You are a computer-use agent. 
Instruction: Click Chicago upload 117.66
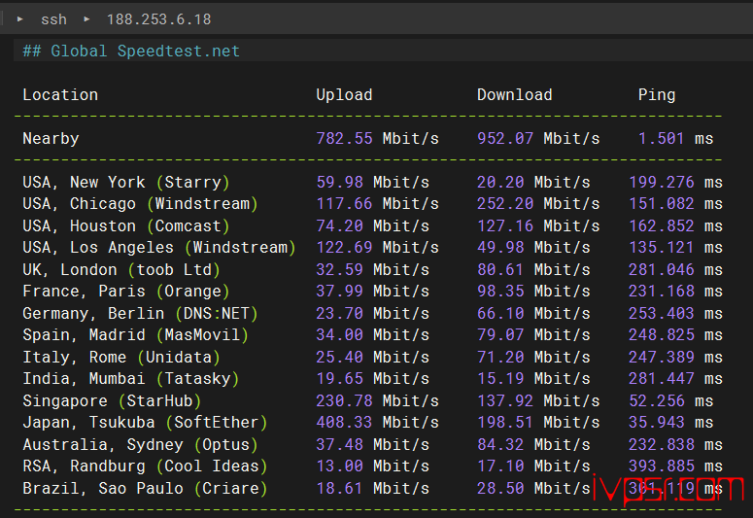tap(344, 204)
